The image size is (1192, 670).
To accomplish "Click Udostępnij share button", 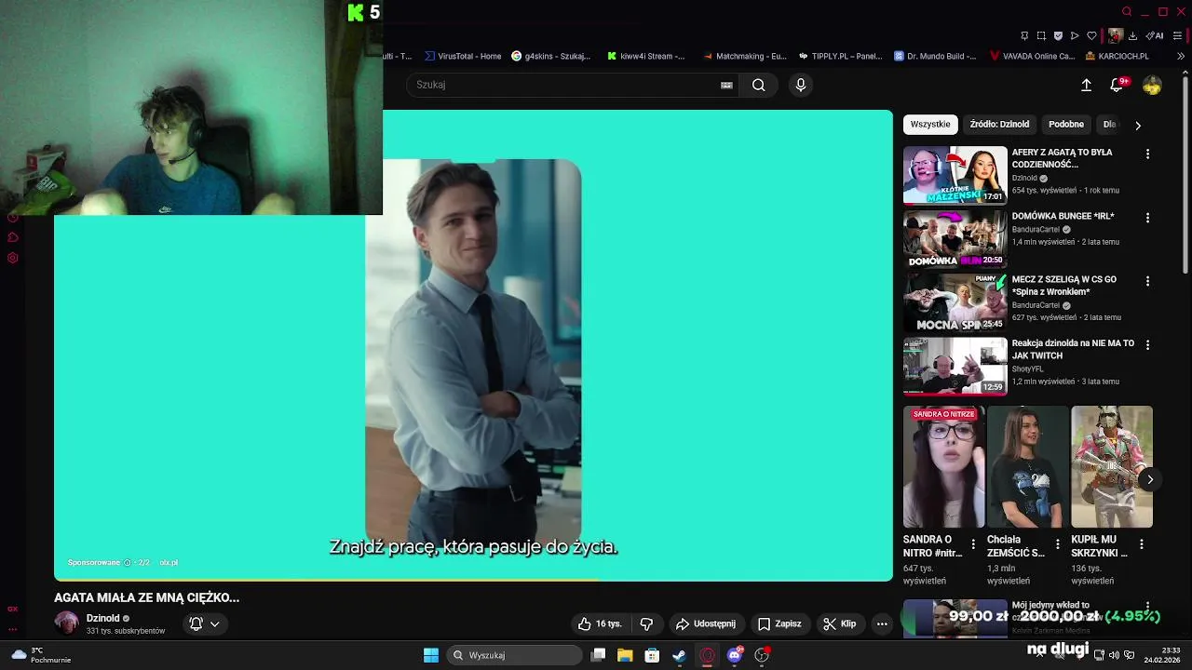I will tap(706, 623).
